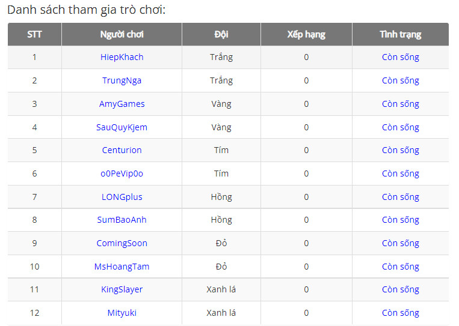Image resolution: width=459 pixels, height=326 pixels.
Task: Click the 'Tình trạng' column header
Action: click(400, 34)
